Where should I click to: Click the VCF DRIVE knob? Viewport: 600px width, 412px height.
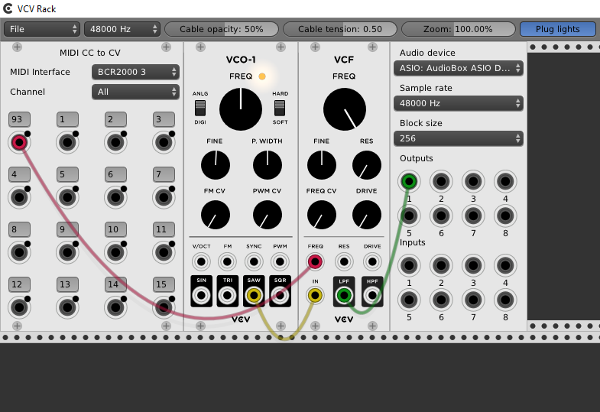click(367, 215)
